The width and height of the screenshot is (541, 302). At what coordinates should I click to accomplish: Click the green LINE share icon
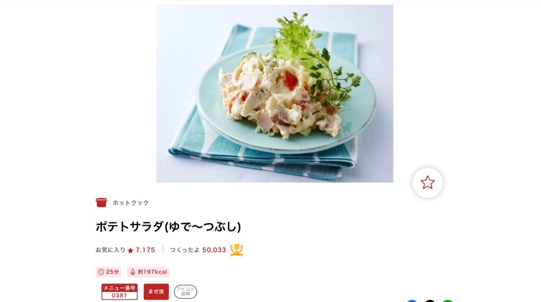(447, 301)
